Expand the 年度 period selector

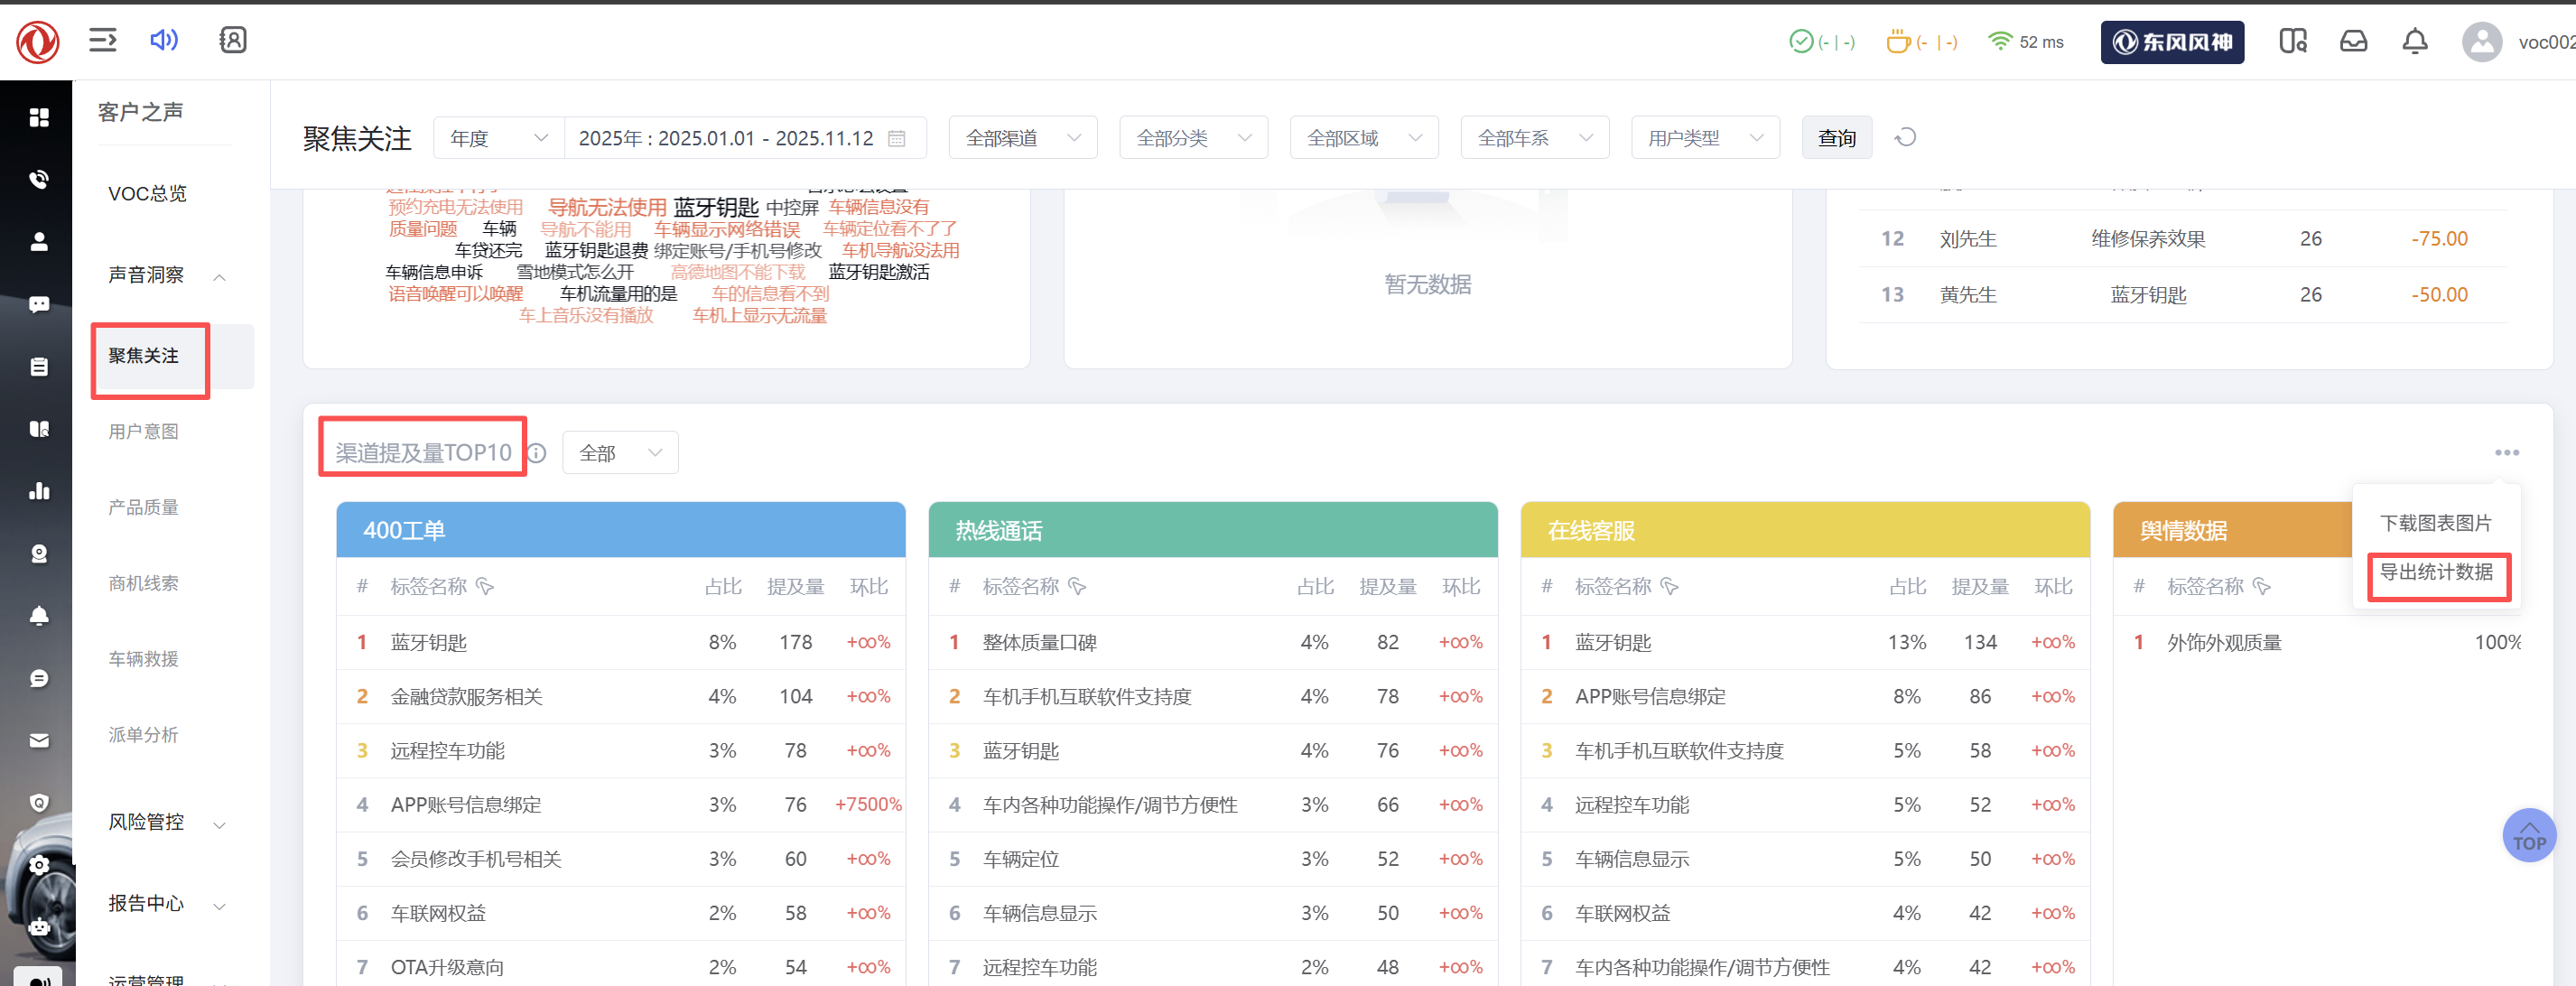(x=498, y=138)
